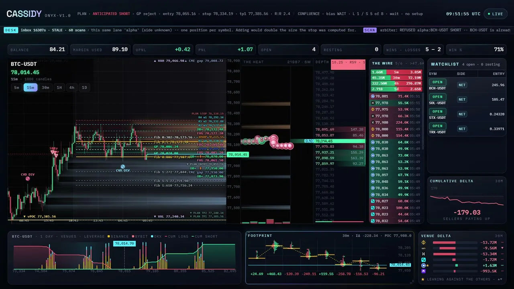The image size is (514, 289).
Task: Click the CVD DIV marker with pink circle
Action: [28, 179]
